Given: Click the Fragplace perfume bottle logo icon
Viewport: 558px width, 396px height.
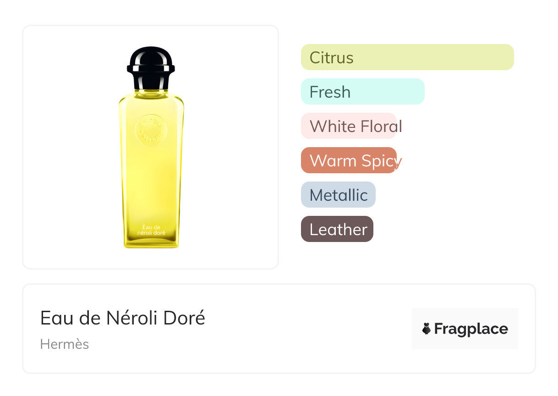Looking at the screenshot, I should click(427, 329).
